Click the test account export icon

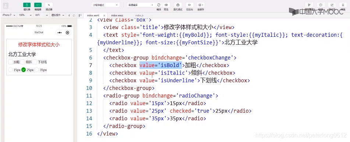coord(332,5)
